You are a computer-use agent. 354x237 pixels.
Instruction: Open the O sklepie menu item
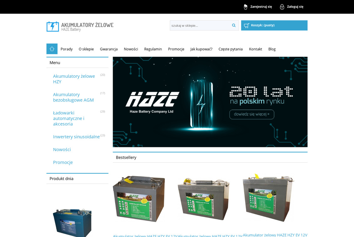[86, 49]
